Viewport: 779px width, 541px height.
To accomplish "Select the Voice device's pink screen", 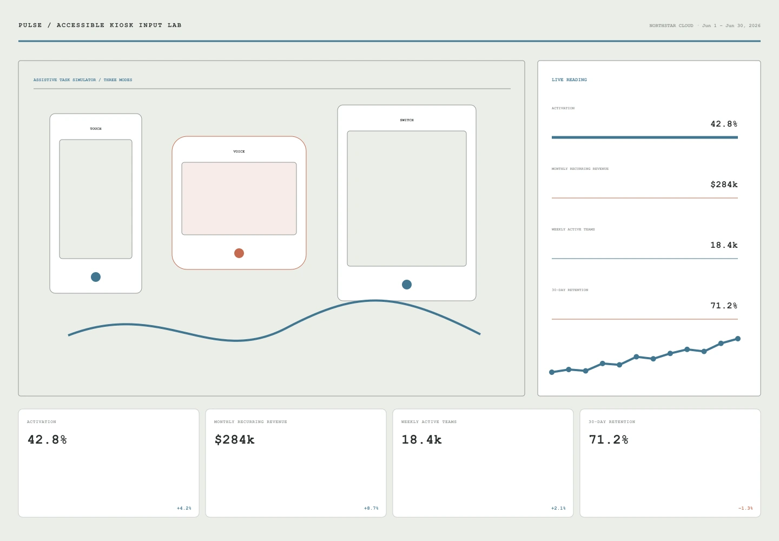I will 239,199.
